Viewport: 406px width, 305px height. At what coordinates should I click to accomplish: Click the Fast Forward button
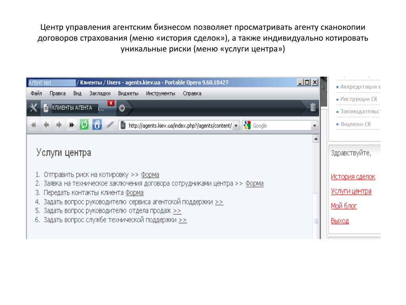71,125
